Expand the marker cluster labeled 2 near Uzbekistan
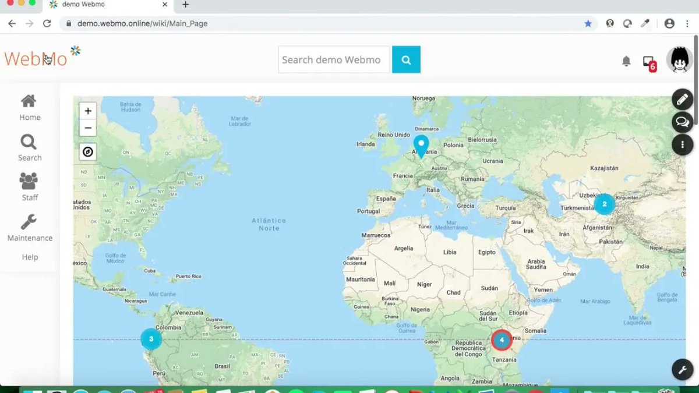Screen dimensions: 699x393 coord(605,204)
